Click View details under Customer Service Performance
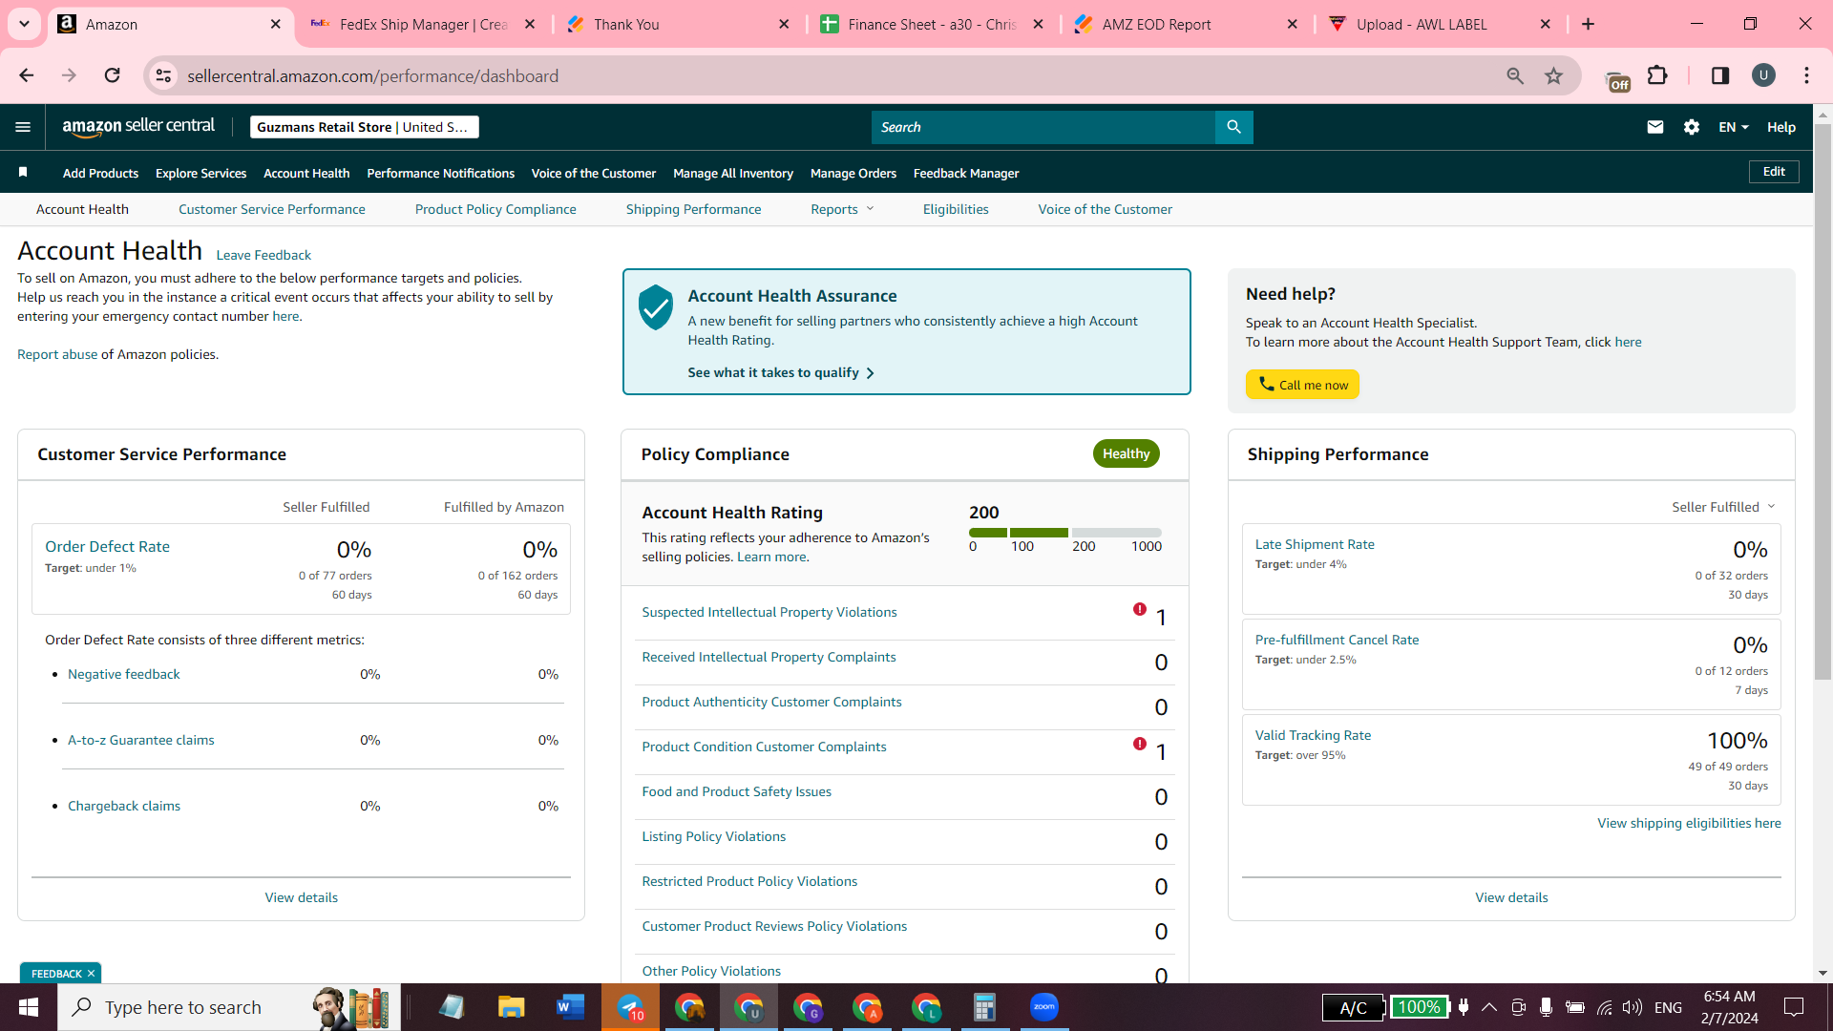The height and width of the screenshot is (1031, 1833). 301,897
